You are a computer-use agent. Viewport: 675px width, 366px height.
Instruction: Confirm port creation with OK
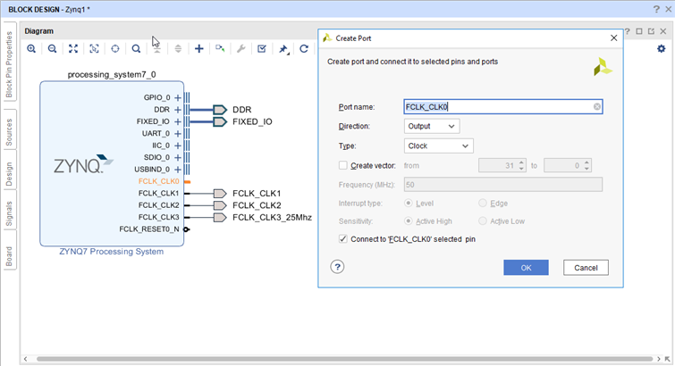[x=526, y=268]
